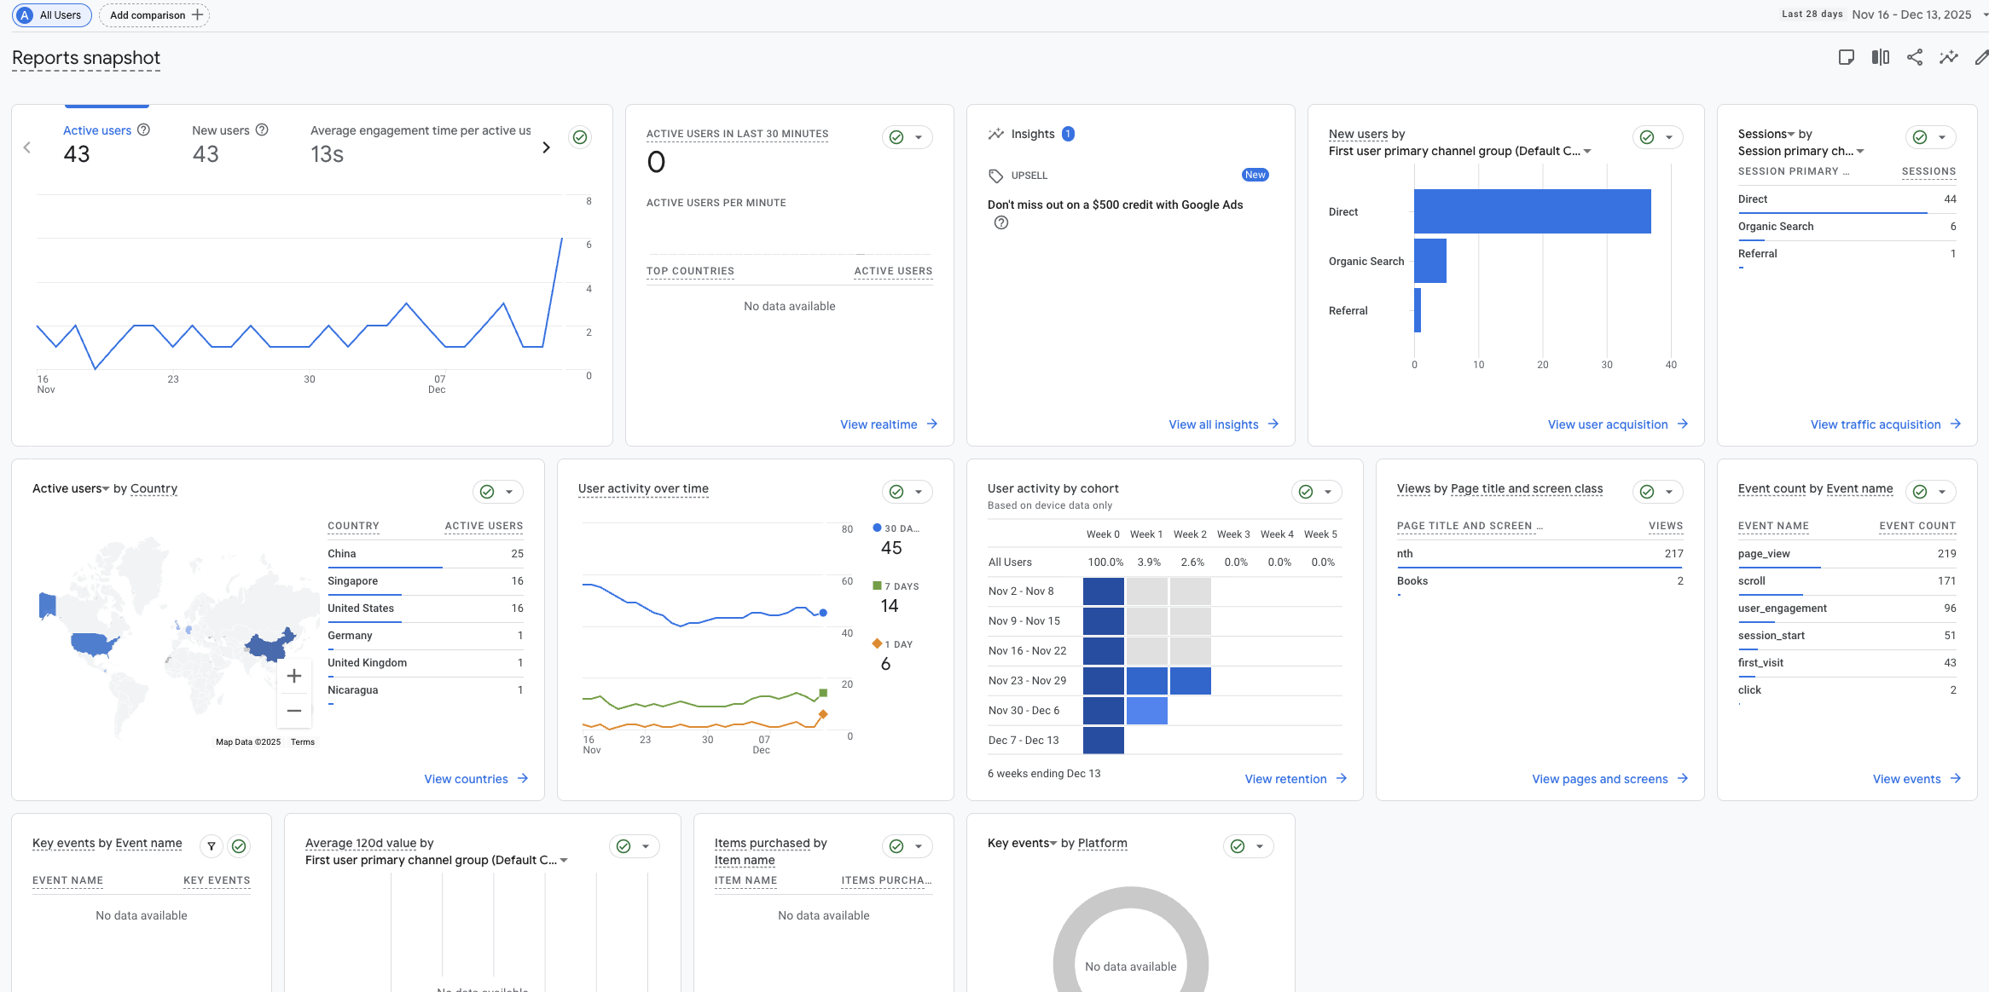Zoom in on the country map
The height and width of the screenshot is (992, 1989).
pos(294,675)
